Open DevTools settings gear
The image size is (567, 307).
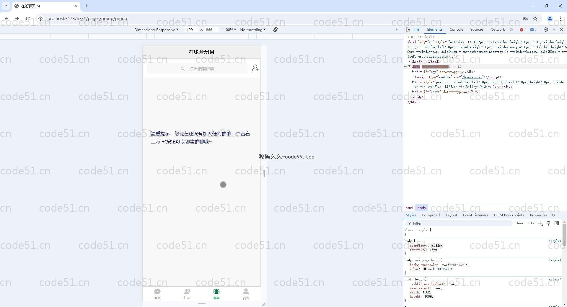point(546,30)
